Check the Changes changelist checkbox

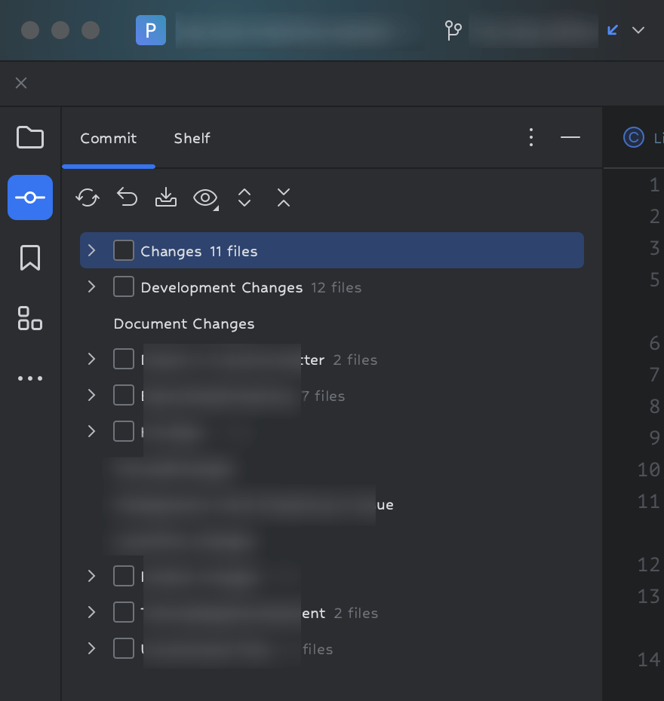point(124,250)
